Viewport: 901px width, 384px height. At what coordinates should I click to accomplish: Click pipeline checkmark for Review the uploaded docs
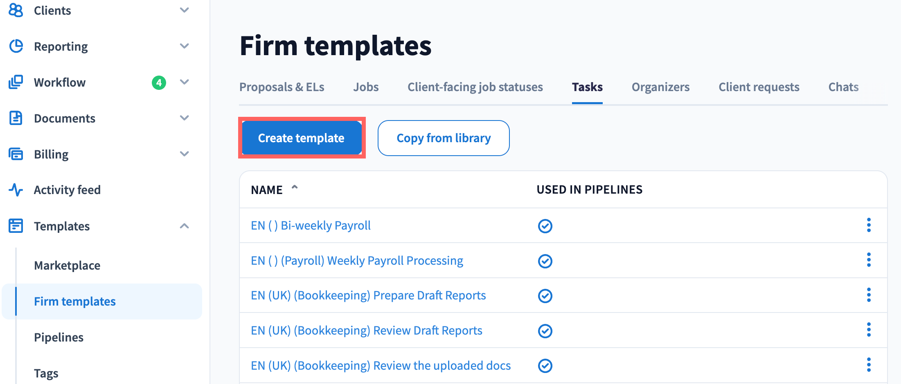click(x=545, y=366)
